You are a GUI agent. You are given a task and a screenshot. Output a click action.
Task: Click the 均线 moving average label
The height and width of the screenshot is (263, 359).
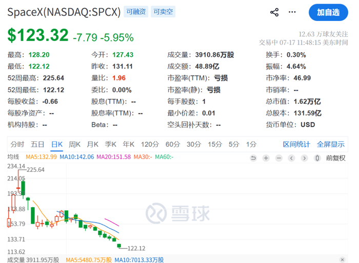(13, 157)
